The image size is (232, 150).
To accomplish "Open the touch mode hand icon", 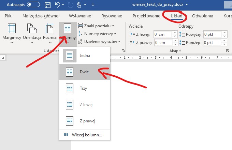I will click(79, 5).
